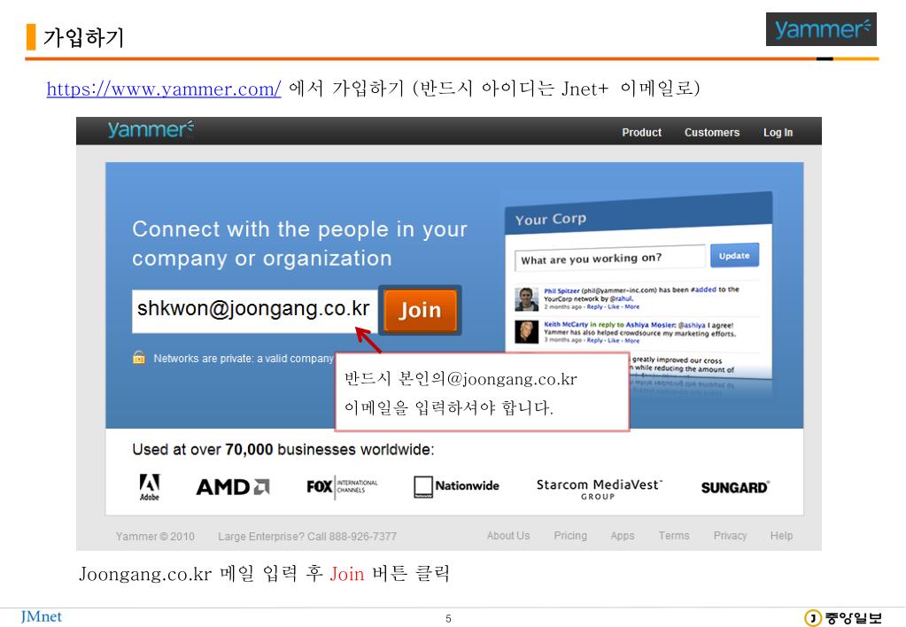This screenshot has width=906, height=627.
Task: Click the padlock icon beside Networks are private
Action: click(139, 358)
